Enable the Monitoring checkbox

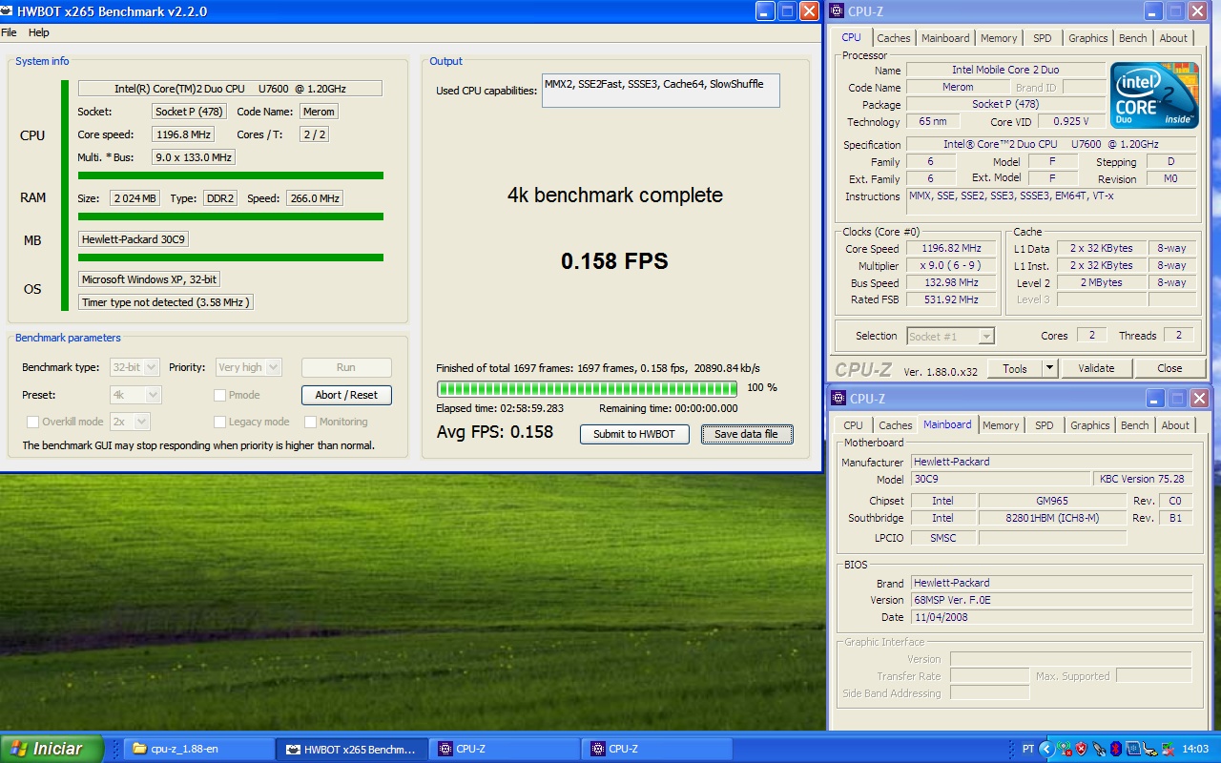pyautogui.click(x=311, y=422)
